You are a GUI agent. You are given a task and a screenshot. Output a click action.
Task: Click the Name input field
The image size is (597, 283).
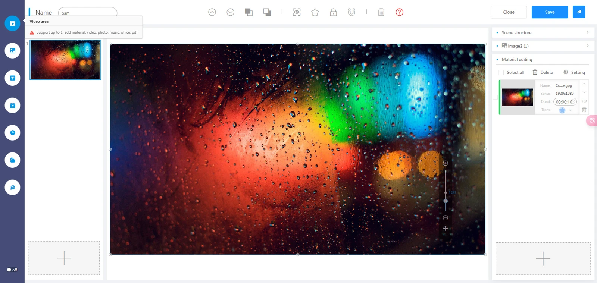pos(88,13)
